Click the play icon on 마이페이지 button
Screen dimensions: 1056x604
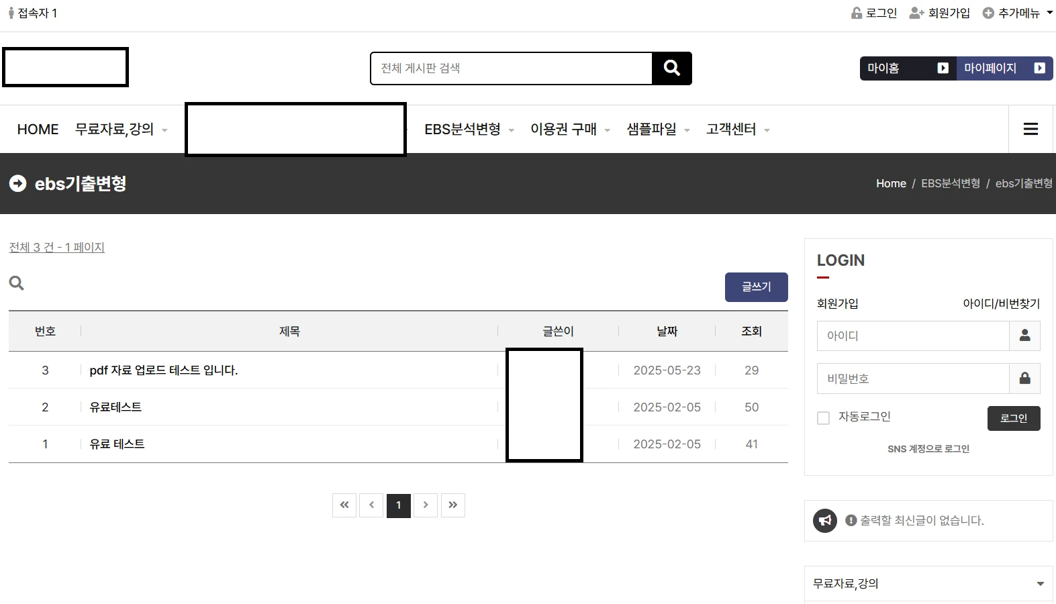click(x=1039, y=68)
